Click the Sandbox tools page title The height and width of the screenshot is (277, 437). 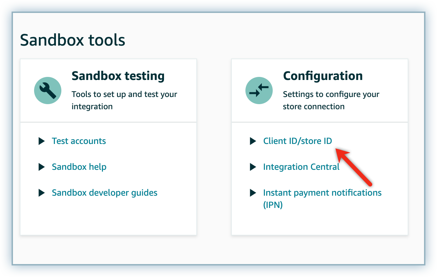(73, 40)
